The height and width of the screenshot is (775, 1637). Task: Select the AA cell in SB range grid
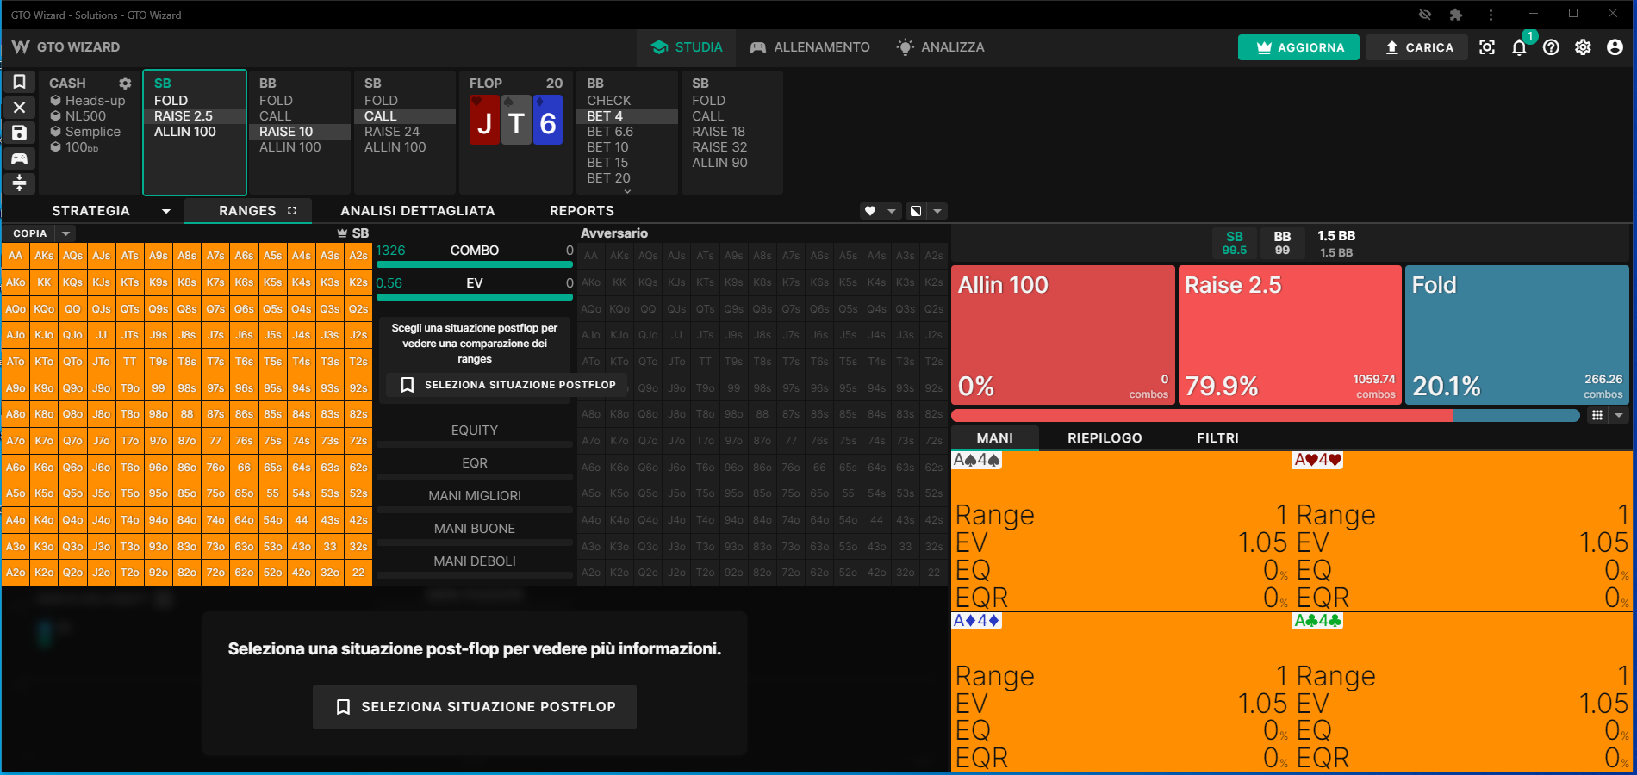point(16,256)
